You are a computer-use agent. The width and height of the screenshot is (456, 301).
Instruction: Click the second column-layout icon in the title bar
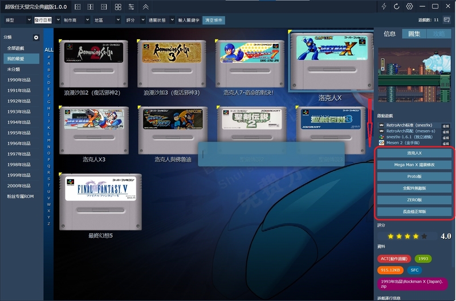tap(91, 7)
